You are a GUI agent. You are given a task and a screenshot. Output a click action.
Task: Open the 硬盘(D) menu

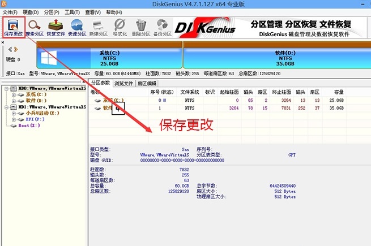31,12
